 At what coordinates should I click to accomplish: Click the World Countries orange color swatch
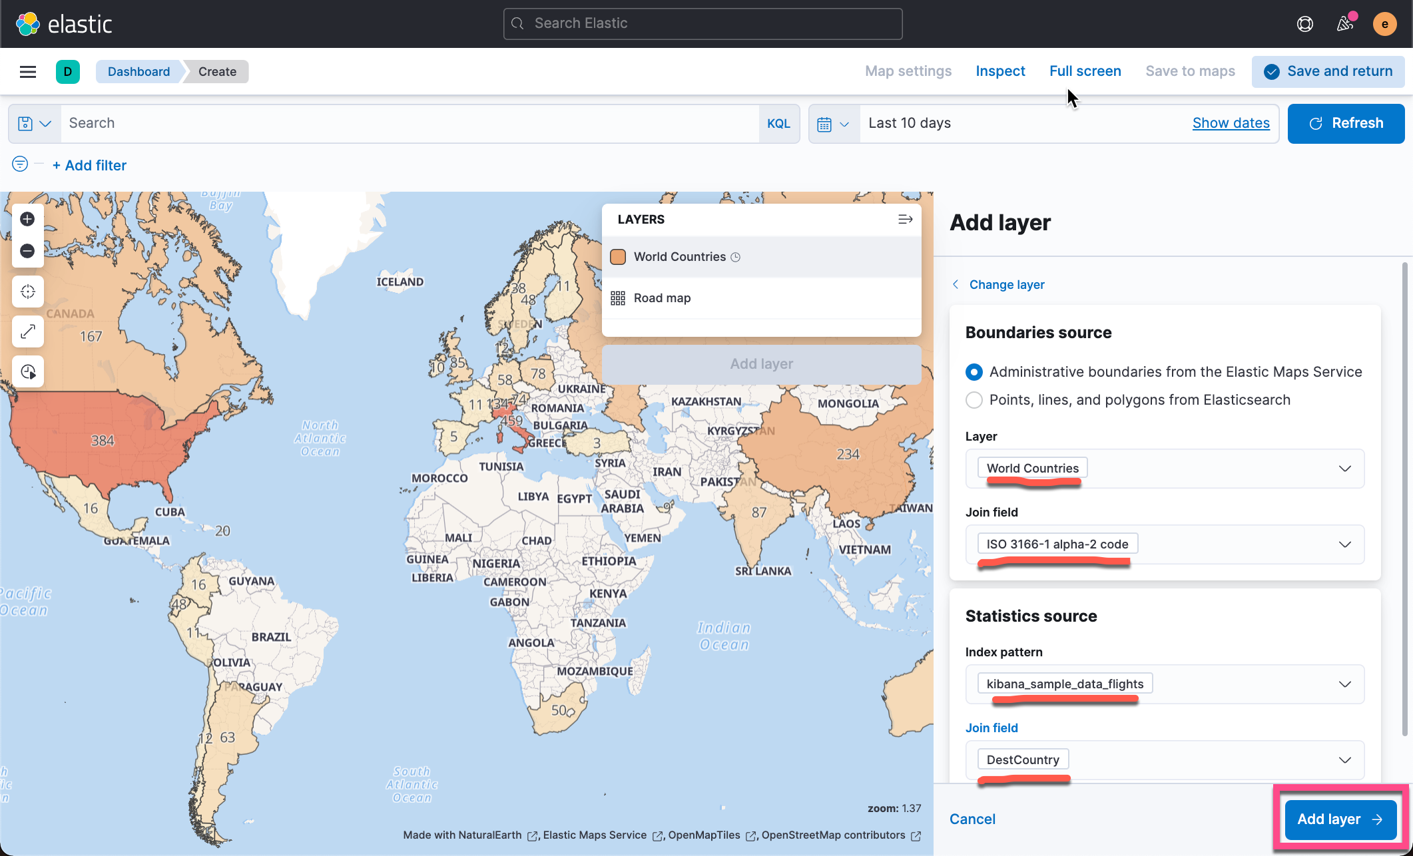(618, 256)
